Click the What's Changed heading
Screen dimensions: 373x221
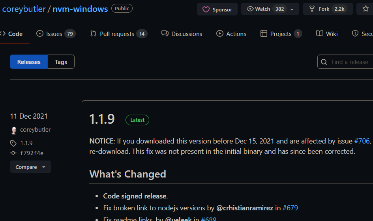(x=128, y=174)
